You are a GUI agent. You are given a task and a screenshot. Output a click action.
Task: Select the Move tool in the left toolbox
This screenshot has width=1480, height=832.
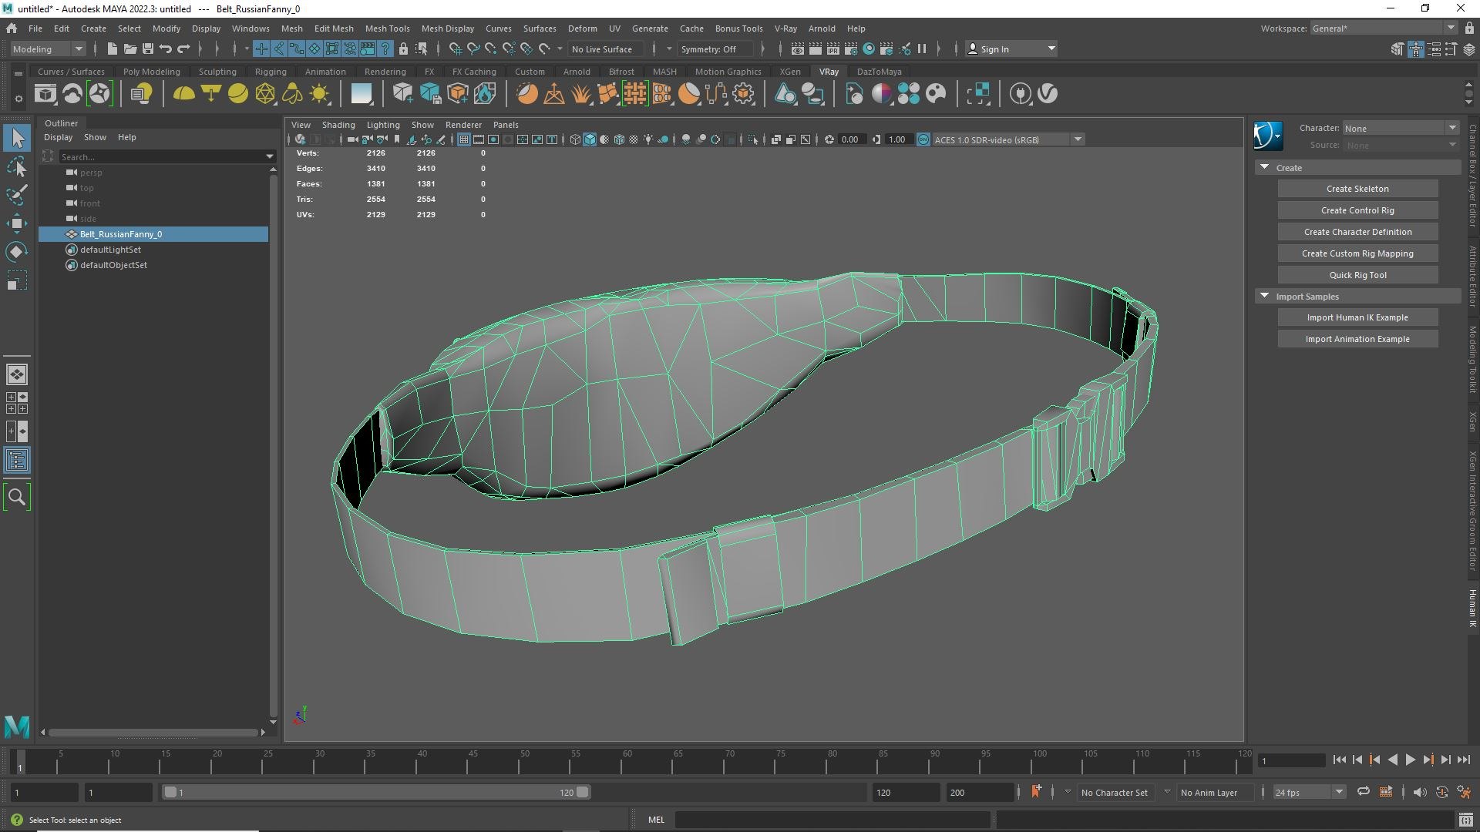pos(17,223)
